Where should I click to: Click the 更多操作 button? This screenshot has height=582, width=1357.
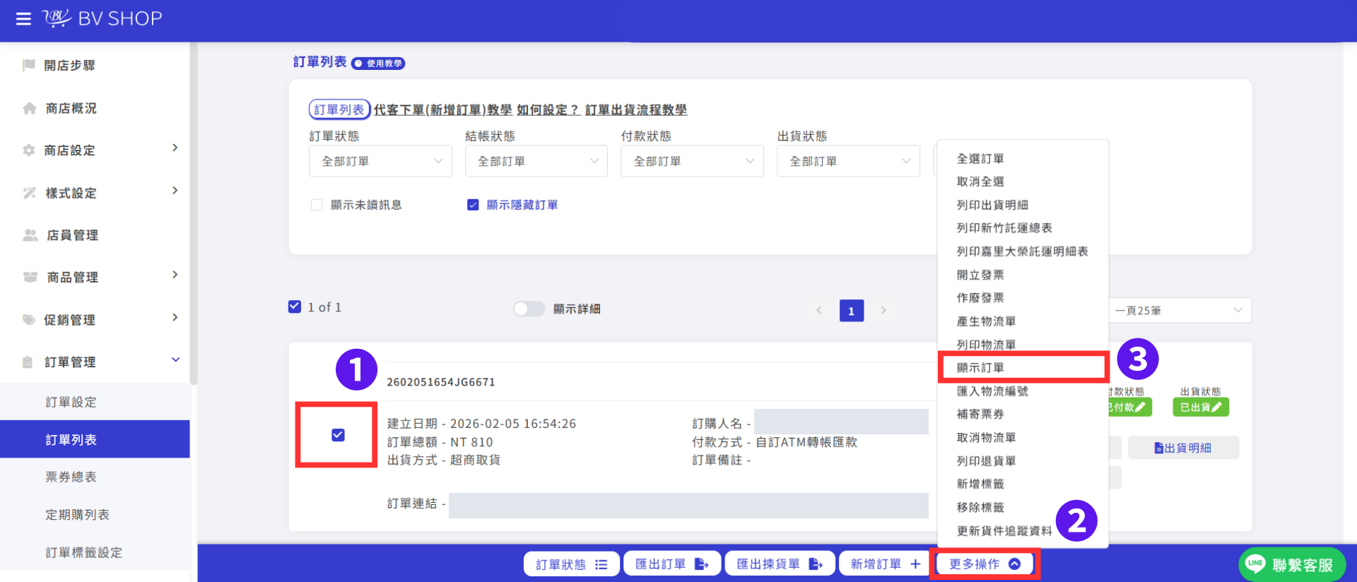pos(985,564)
